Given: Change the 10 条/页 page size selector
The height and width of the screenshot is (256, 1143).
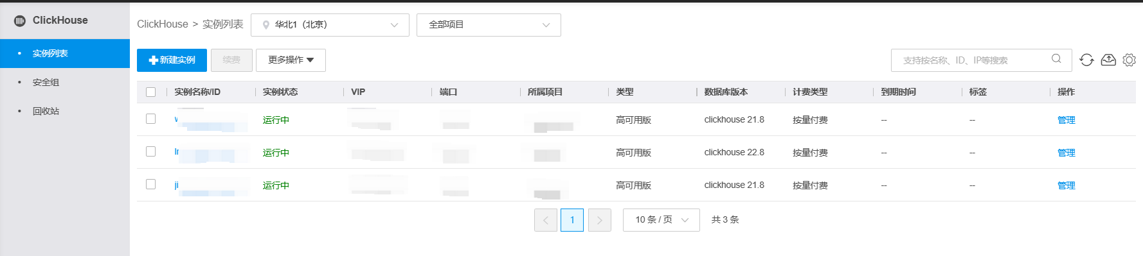Looking at the screenshot, I should (x=661, y=220).
